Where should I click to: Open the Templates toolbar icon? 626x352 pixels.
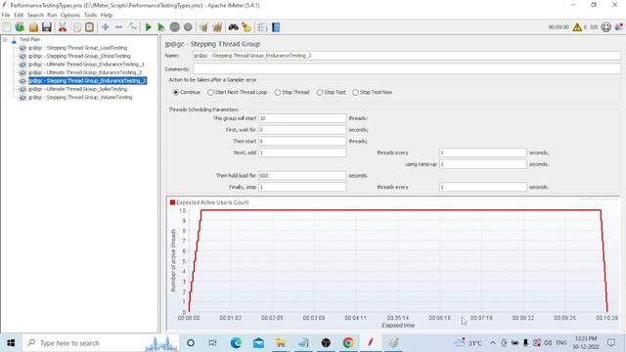[20, 27]
